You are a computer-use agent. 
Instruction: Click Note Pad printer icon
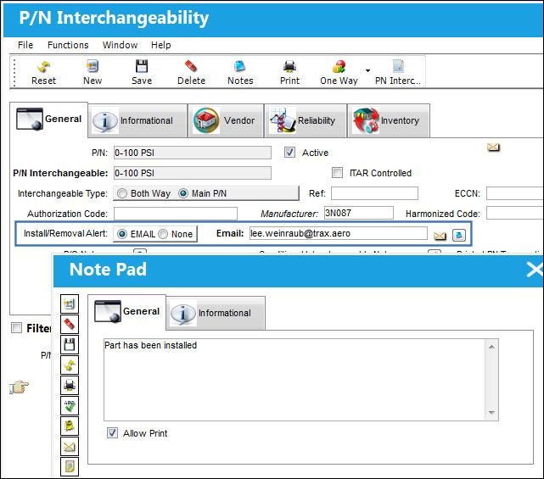coord(70,385)
